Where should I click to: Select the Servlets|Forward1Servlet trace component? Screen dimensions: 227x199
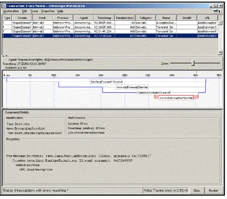pos(106,82)
